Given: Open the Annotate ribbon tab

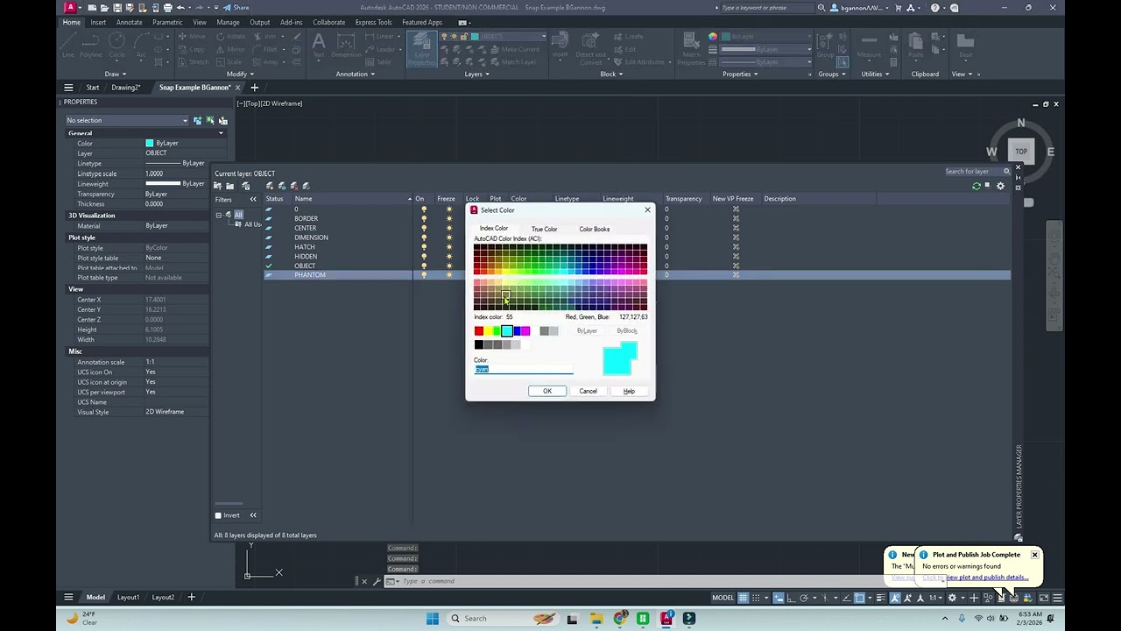Looking at the screenshot, I should point(129,22).
